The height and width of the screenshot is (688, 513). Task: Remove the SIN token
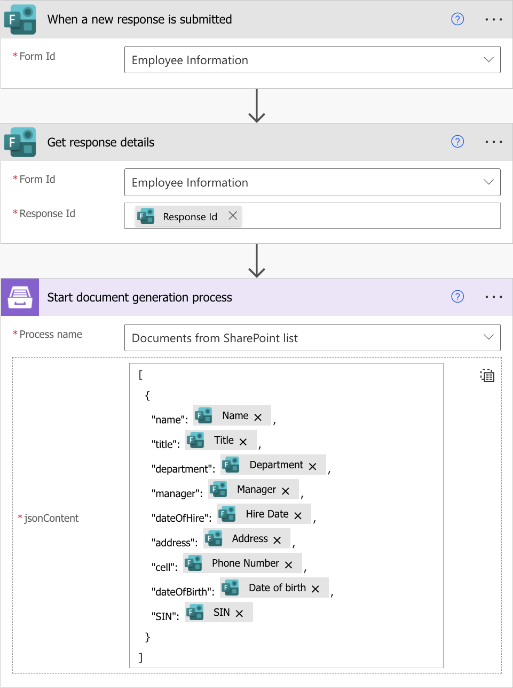(239, 613)
